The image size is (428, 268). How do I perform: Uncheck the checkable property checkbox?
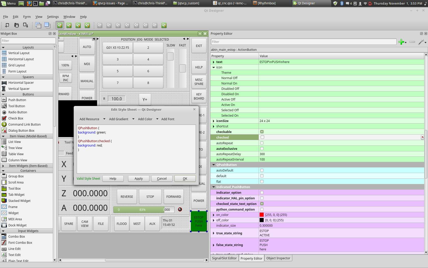262,132
